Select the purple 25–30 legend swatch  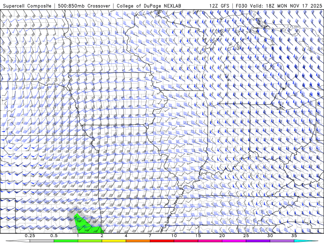coord(258,241)
